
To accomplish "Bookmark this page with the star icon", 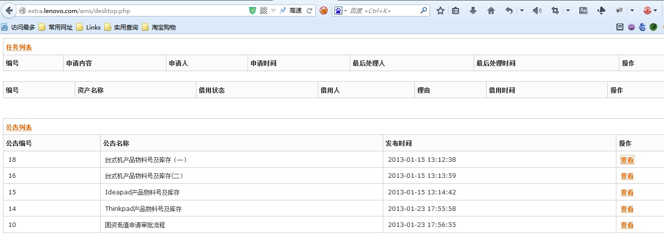I will [440, 11].
